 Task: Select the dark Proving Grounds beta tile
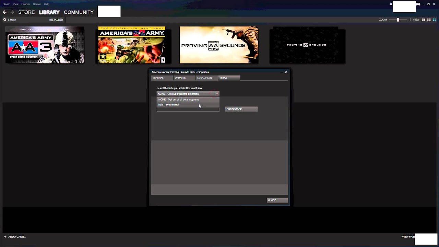pos(307,45)
